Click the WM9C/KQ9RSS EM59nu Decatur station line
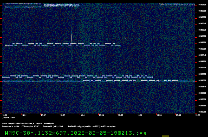The height and width of the screenshot is (137, 208). 28,123
